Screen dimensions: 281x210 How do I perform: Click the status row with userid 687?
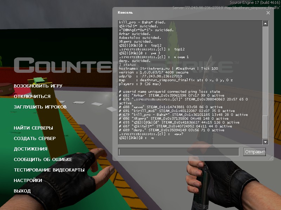point(175,126)
